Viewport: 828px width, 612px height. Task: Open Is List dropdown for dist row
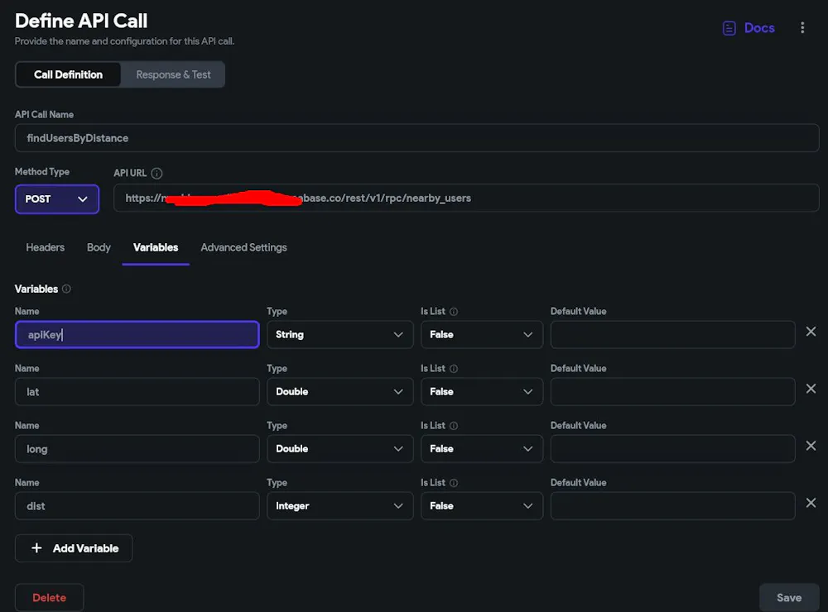coord(482,506)
